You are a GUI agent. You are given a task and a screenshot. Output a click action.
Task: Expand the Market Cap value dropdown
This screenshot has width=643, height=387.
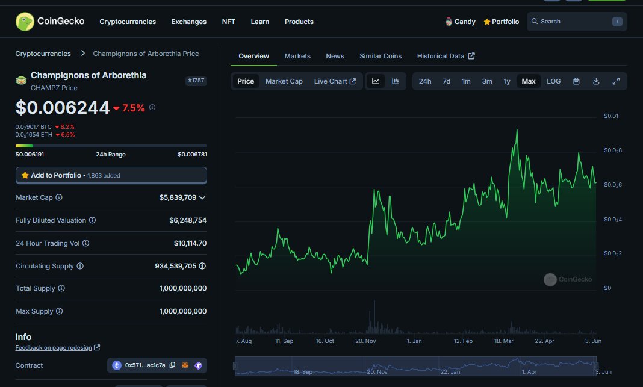click(202, 197)
